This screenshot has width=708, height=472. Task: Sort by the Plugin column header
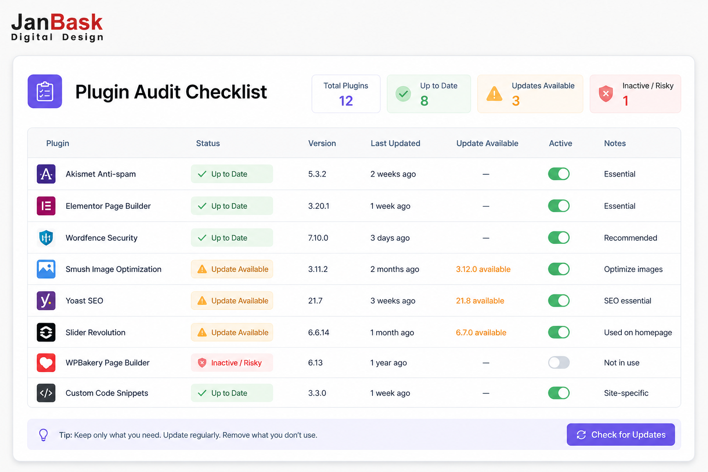(x=58, y=143)
